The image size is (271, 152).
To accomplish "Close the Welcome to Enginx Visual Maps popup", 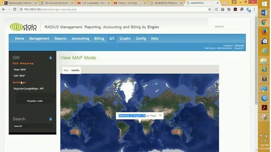I will [160, 115].
